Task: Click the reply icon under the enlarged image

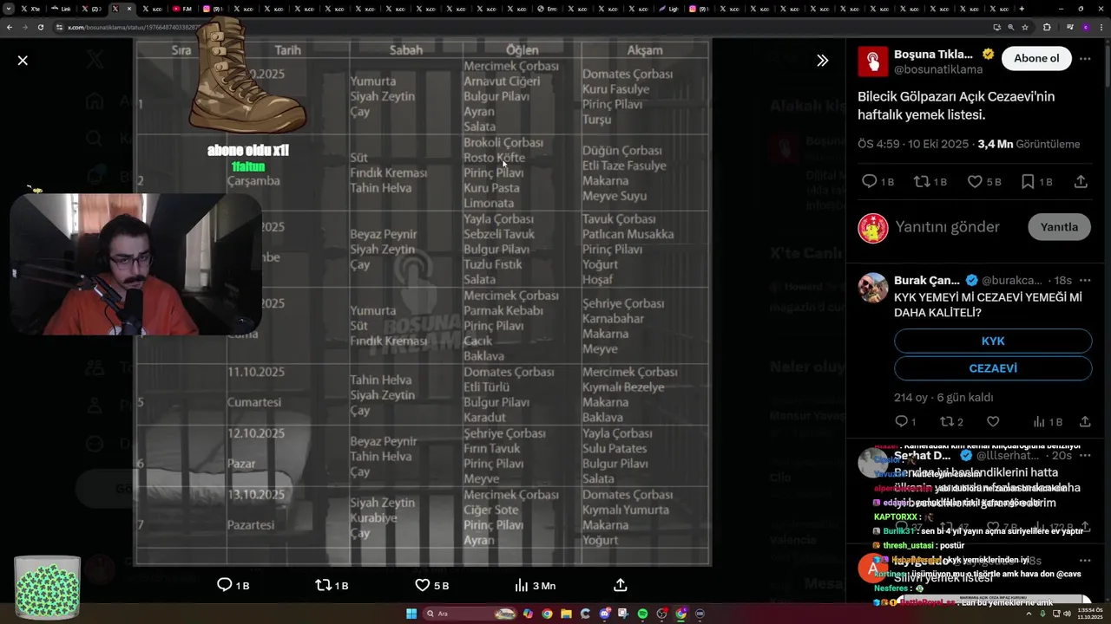Action: click(224, 585)
